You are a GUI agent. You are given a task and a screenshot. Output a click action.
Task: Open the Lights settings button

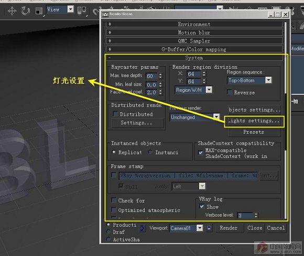coord(254,121)
